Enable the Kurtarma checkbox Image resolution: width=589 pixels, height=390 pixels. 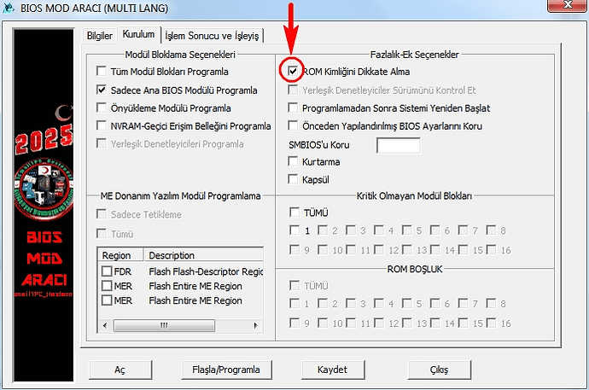tap(294, 161)
